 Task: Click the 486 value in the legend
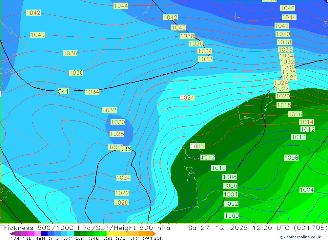pyautogui.click(x=27, y=238)
